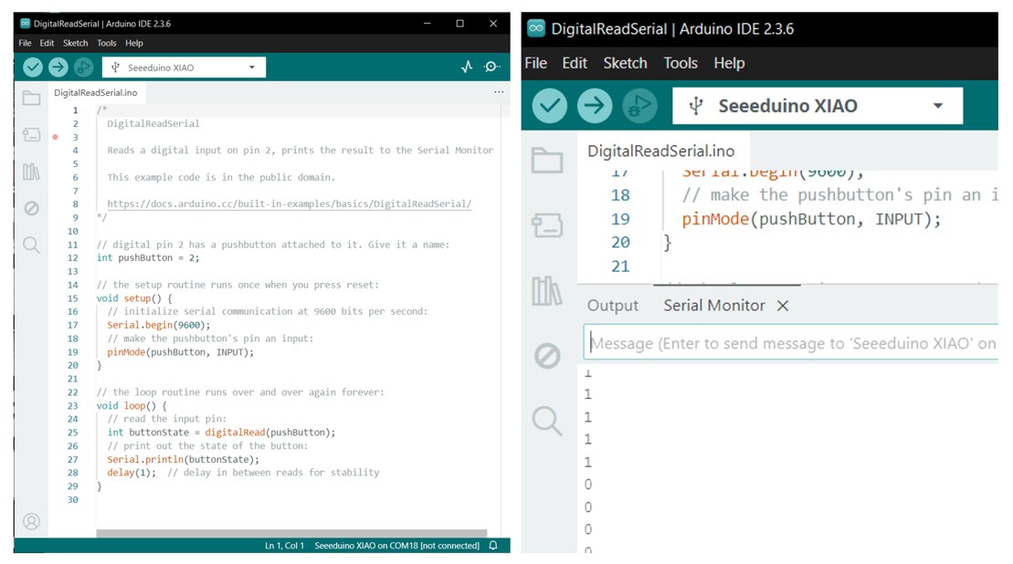This screenshot has width=1013, height=564.
Task: Open the Sketch menu in left window
Action: (x=75, y=43)
